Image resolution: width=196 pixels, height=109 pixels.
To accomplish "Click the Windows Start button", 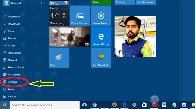I will (x=5, y=105).
